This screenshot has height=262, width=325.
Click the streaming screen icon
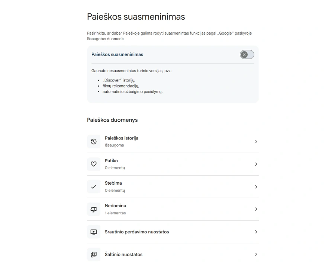94,232
